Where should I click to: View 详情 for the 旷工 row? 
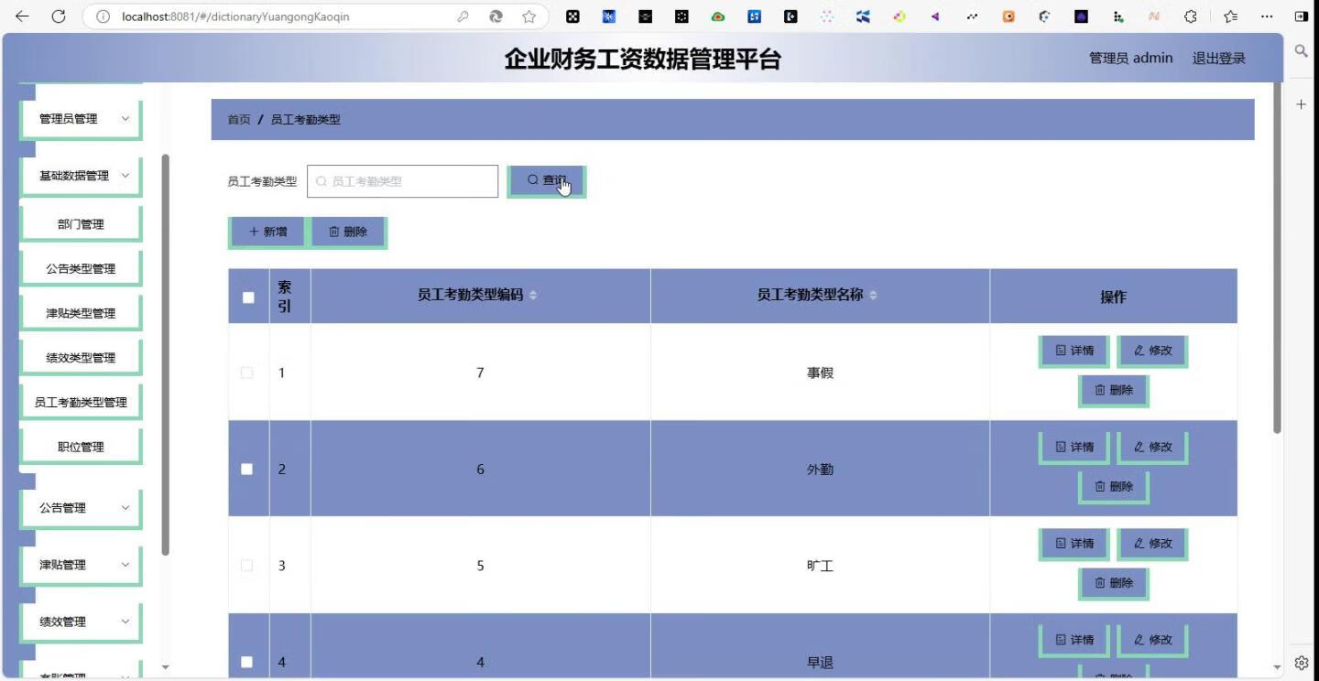tap(1074, 543)
